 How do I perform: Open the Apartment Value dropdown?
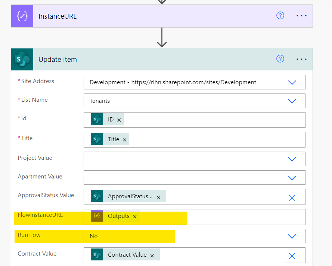[x=292, y=178]
